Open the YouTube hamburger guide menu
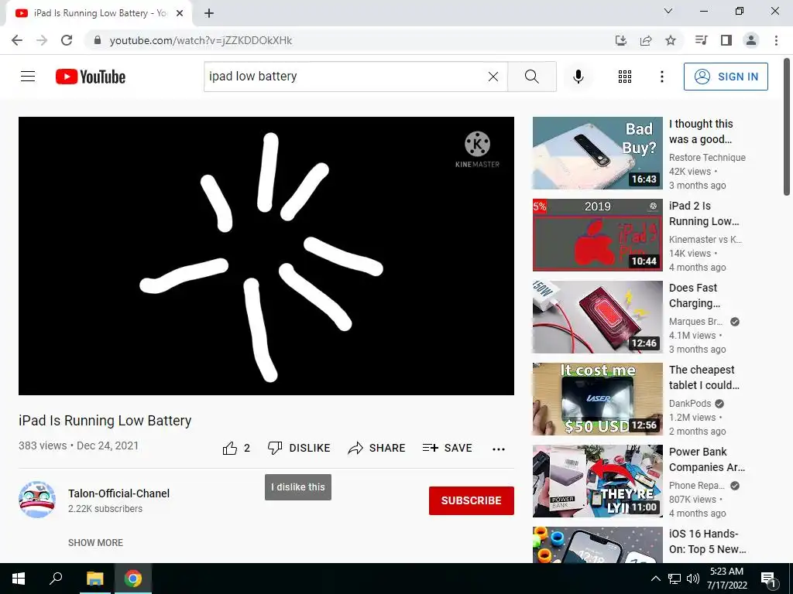The height and width of the screenshot is (594, 793). pos(28,77)
